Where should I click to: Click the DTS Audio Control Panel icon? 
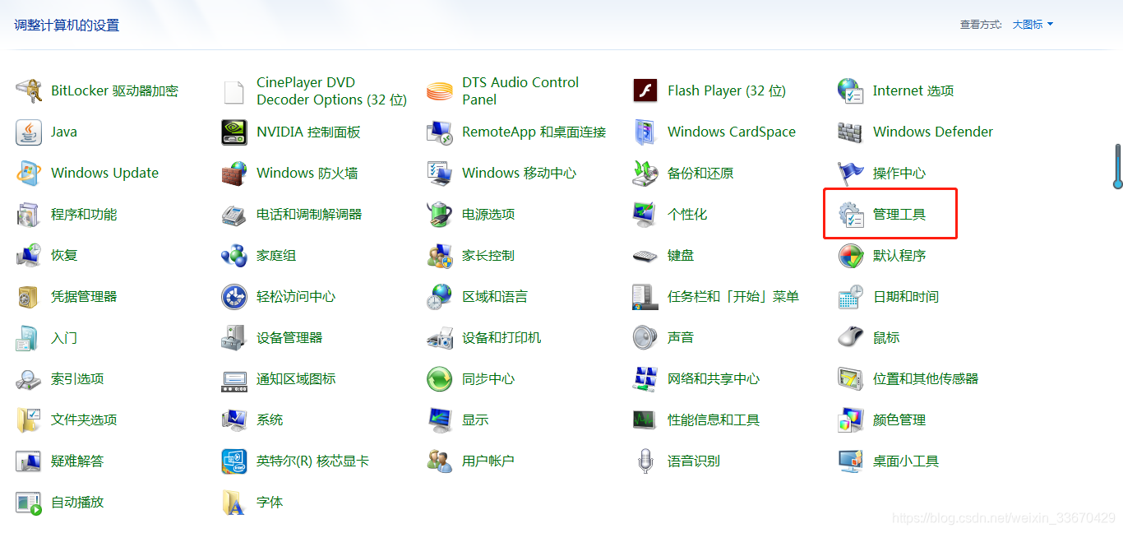point(440,90)
